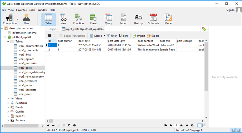Image resolution: width=242 pixels, height=133 pixels.
Task: Open the File menu
Action: (x=4, y=10)
